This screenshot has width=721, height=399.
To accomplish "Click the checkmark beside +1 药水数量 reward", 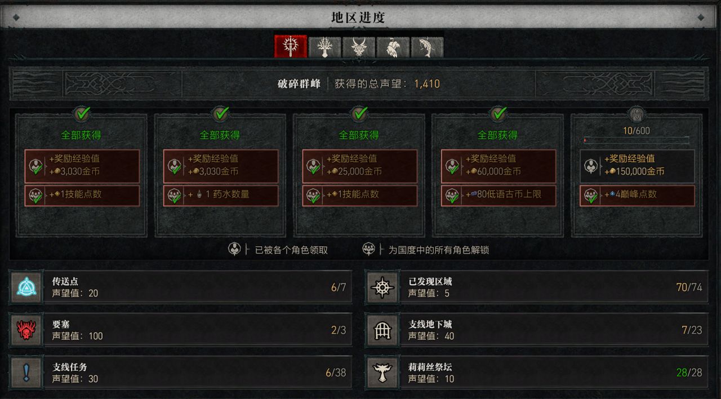I will click(174, 196).
